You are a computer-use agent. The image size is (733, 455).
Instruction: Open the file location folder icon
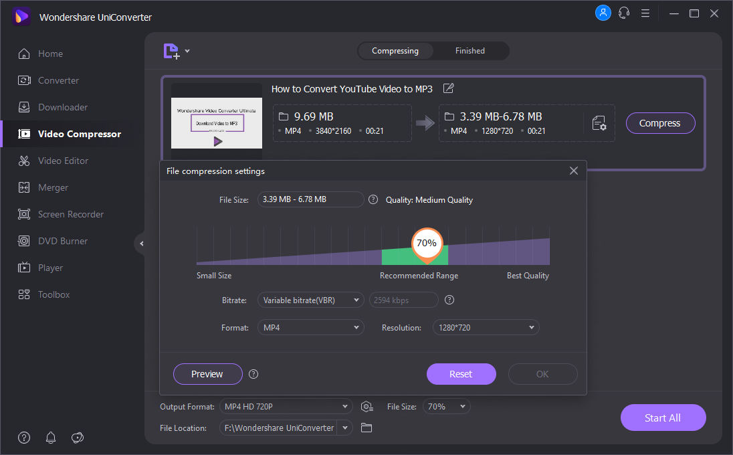pos(366,428)
